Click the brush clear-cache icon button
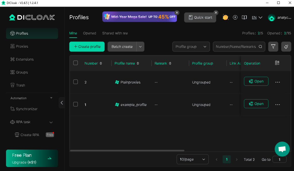Image resolution: width=294 pixels, height=171 pixels. [286, 47]
